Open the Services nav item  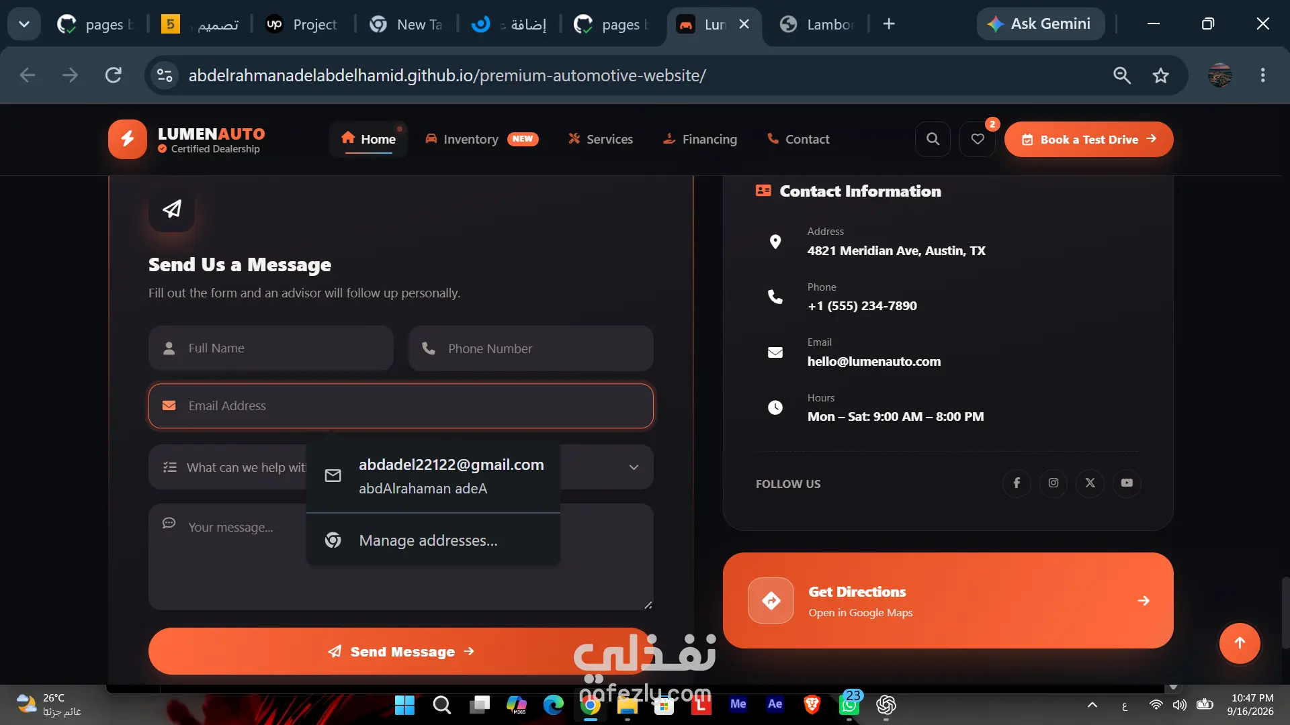point(601,139)
